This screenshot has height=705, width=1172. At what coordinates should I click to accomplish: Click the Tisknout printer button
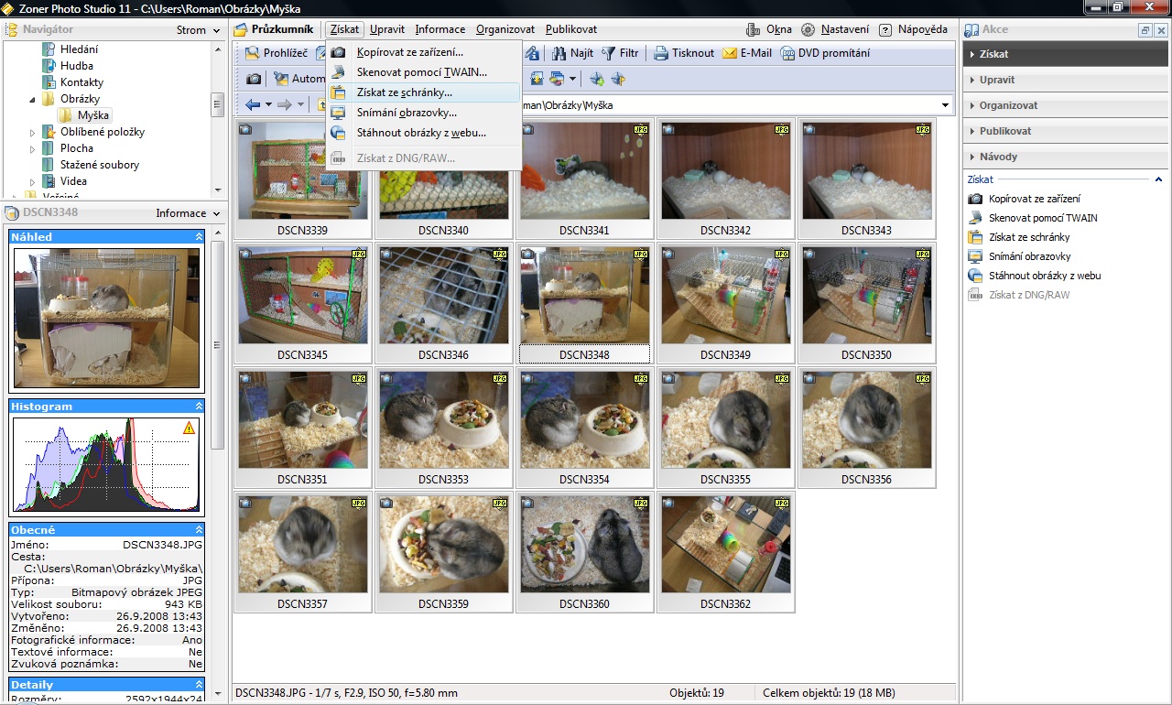[684, 53]
